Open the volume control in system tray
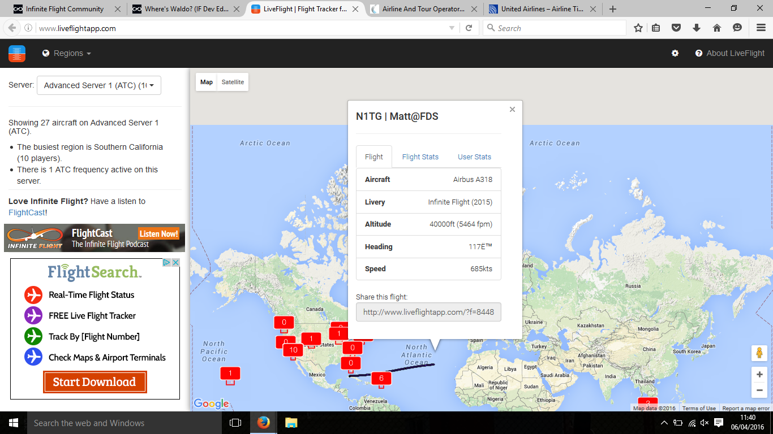 tap(705, 423)
